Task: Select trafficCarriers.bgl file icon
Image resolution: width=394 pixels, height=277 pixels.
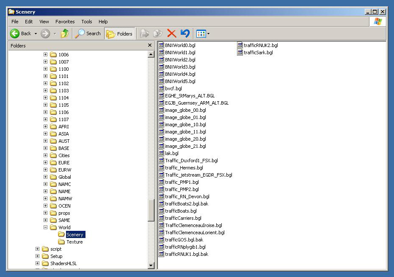Action: [x=162, y=218]
